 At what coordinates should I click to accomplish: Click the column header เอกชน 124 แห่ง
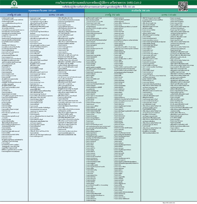click(56, 15)
